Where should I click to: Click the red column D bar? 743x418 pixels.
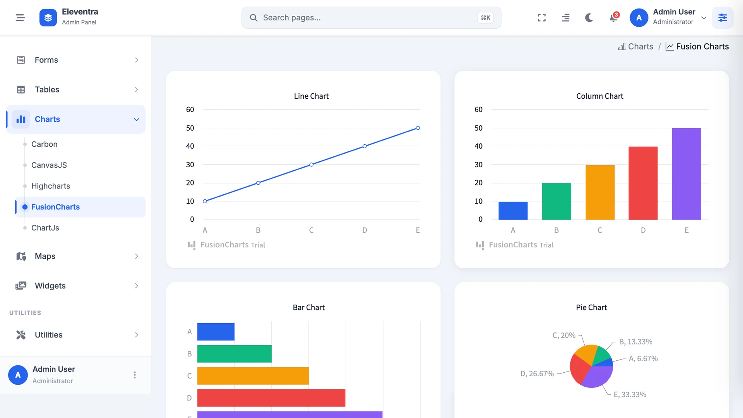pyautogui.click(x=643, y=183)
